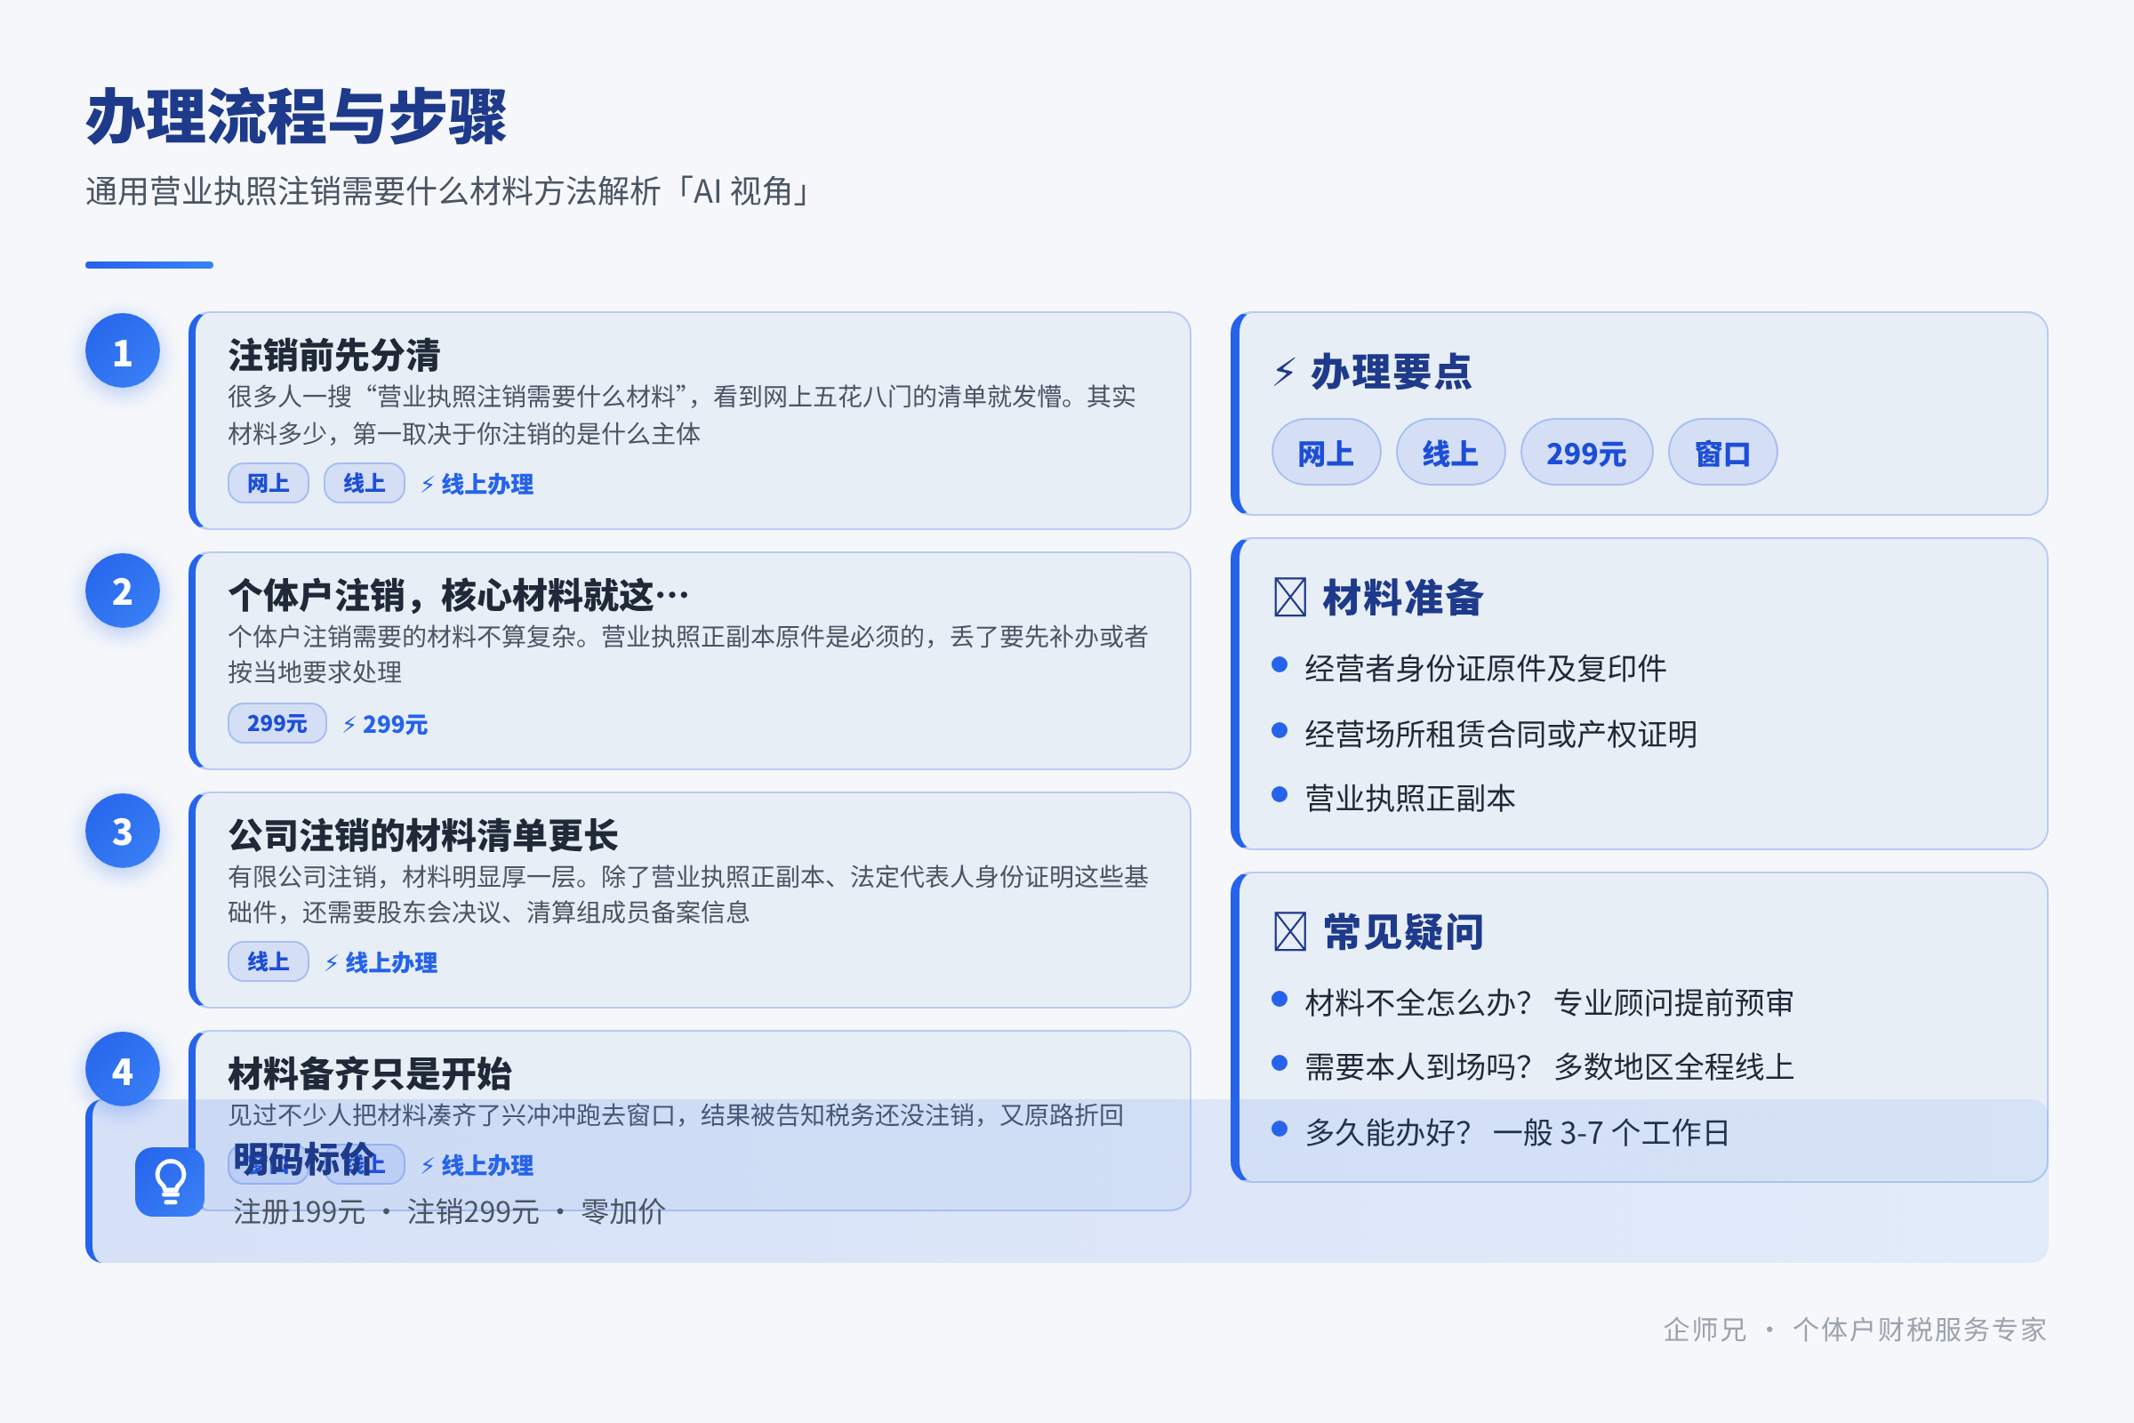Click the description starting 个体户注销需要的材料不算复杂

point(687,655)
